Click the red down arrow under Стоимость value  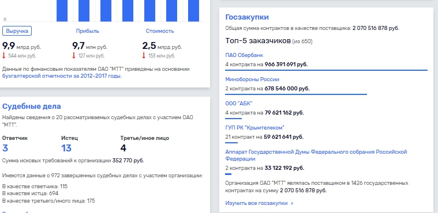(144, 55)
